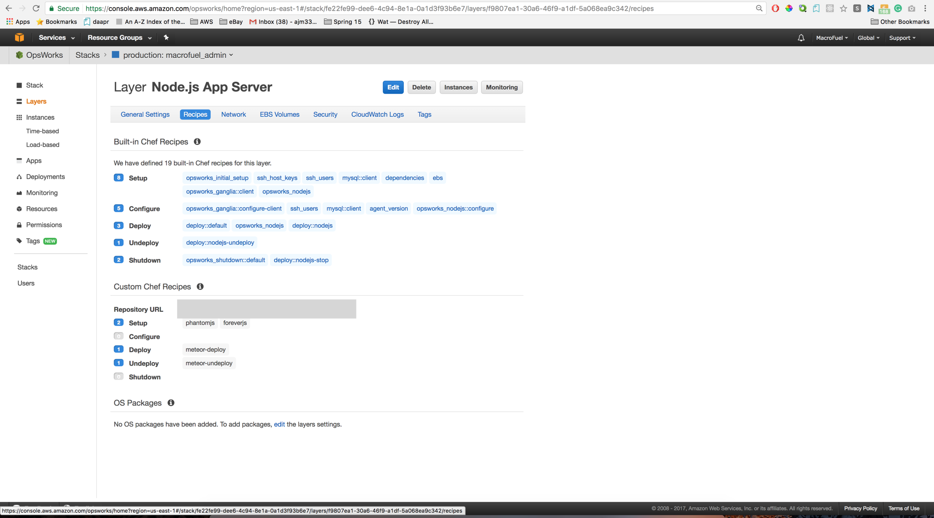Open the deploy::nodejs-undeploy recipe link
Screen dimensions: 934x518
pos(220,242)
